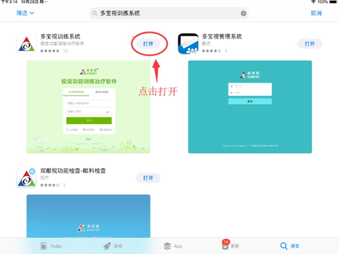339x254 pixels.
Task: Tap the search magnifier icon in search bar
Action: [95, 14]
